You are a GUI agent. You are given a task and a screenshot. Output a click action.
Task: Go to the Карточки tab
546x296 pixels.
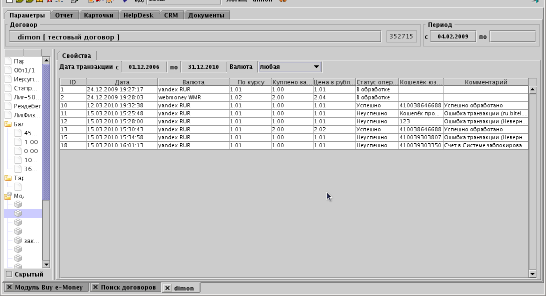99,15
